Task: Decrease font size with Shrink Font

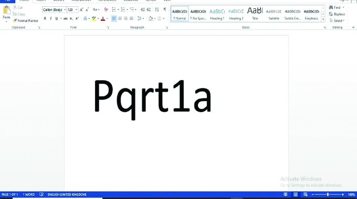Action: 87,10
